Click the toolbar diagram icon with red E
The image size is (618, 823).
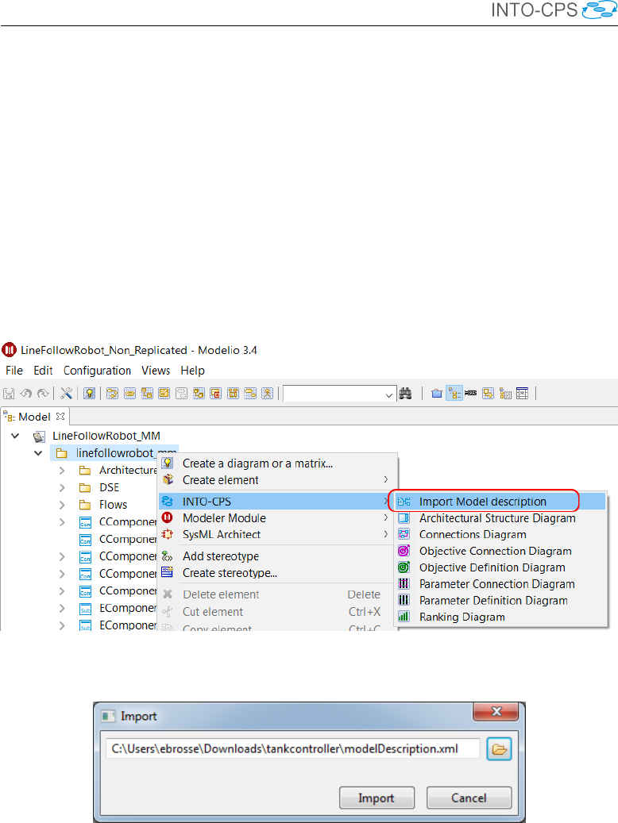point(216,393)
